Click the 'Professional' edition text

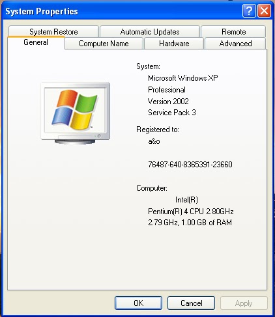point(167,90)
